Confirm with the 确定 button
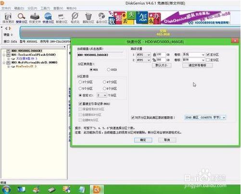The width and height of the screenshot is (241, 194). 143,140
